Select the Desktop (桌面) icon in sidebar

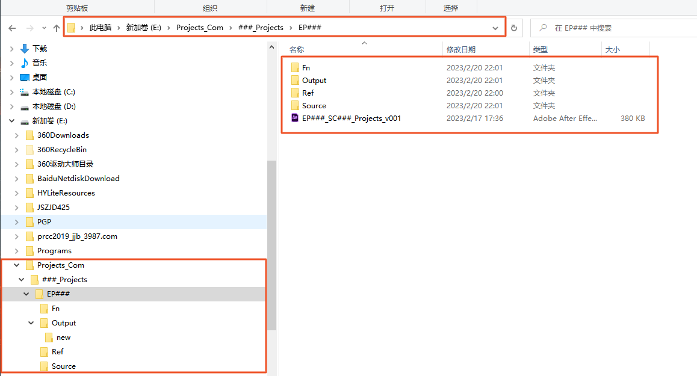click(x=25, y=78)
